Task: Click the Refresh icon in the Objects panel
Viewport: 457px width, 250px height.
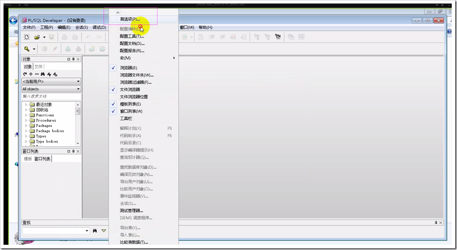Action: [x=25, y=74]
